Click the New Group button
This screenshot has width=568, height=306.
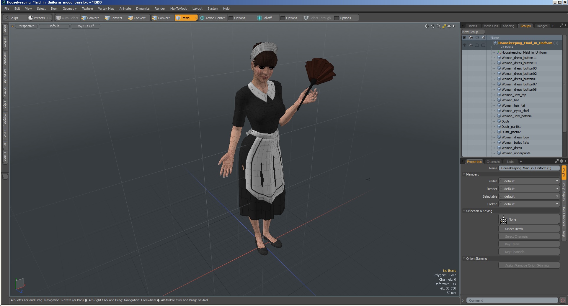coord(473,32)
